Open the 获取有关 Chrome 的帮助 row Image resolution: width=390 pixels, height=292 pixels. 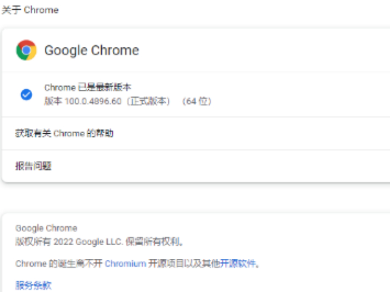pyautogui.click(x=196, y=133)
